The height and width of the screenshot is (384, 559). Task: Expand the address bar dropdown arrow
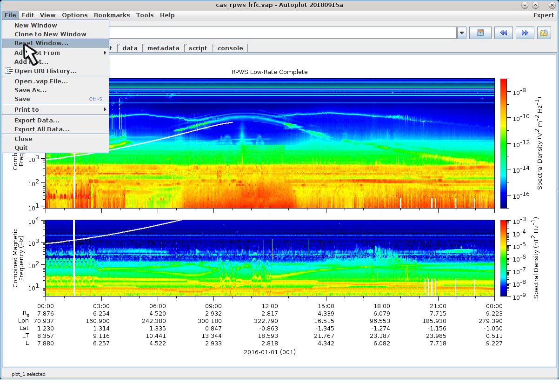[462, 33]
